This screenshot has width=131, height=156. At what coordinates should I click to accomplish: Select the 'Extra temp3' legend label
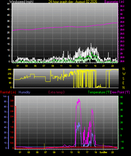pyautogui.click(x=56, y=92)
